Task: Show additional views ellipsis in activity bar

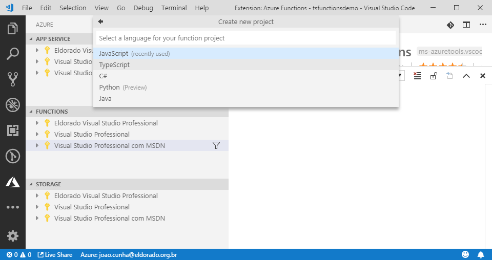Action: coord(12,207)
